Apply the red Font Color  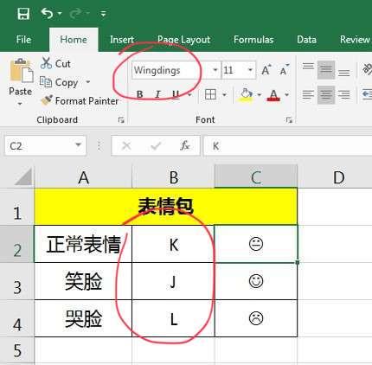tap(273, 95)
